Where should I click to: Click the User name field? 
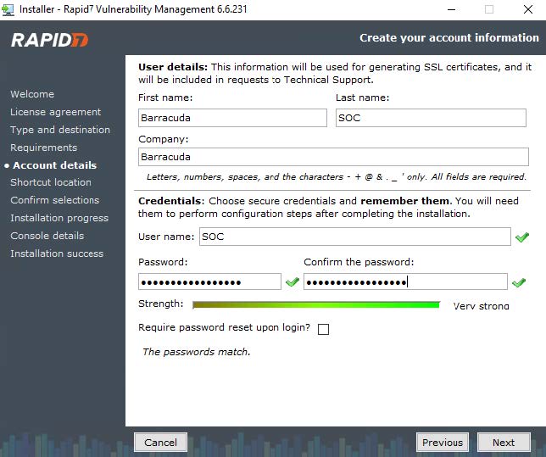(x=355, y=237)
